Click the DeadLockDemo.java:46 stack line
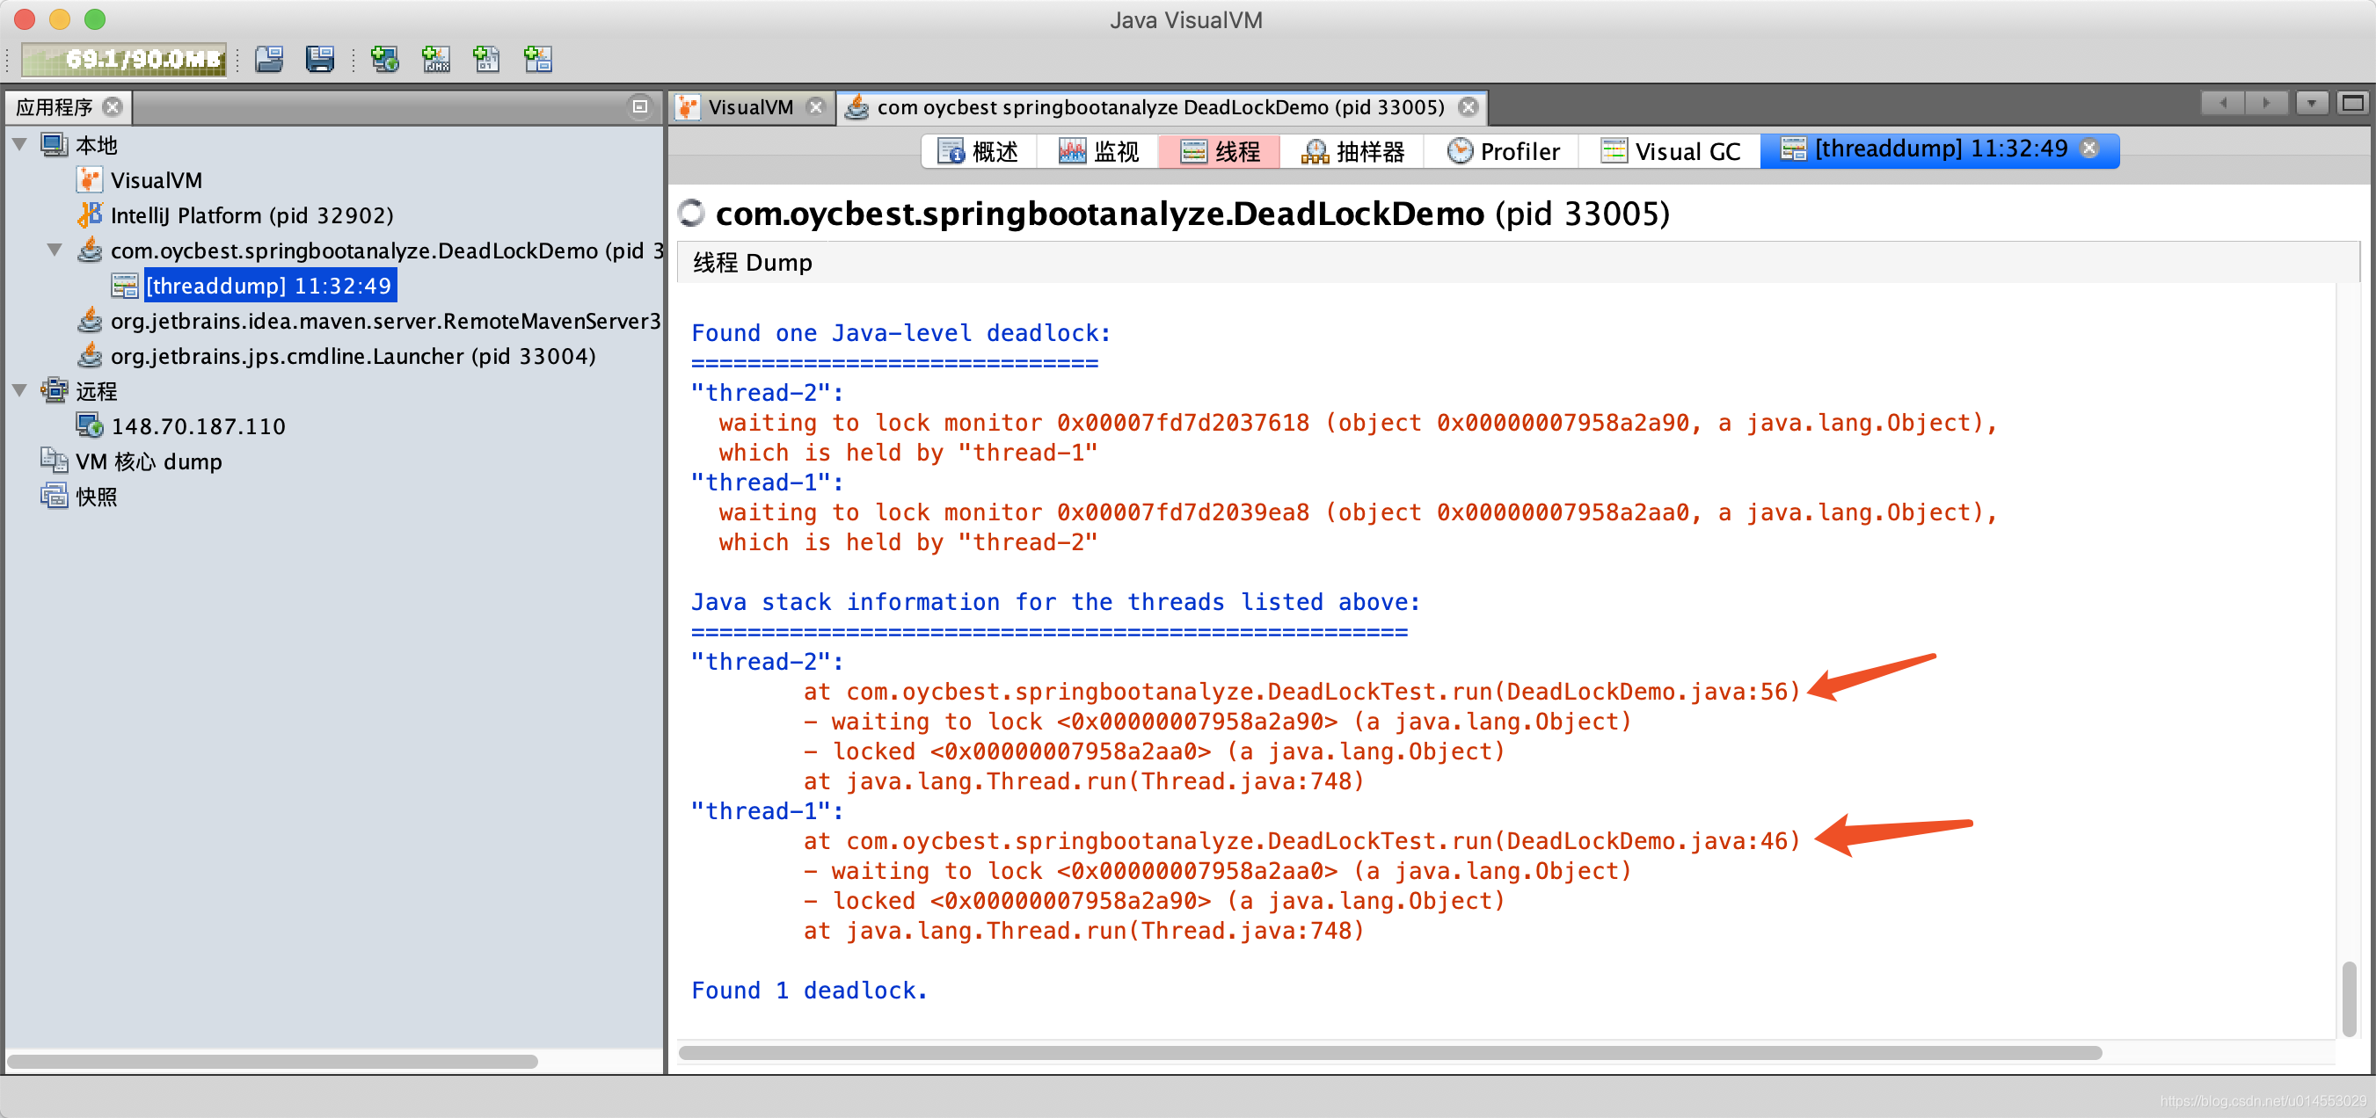The height and width of the screenshot is (1118, 2376). pyautogui.click(x=1301, y=840)
